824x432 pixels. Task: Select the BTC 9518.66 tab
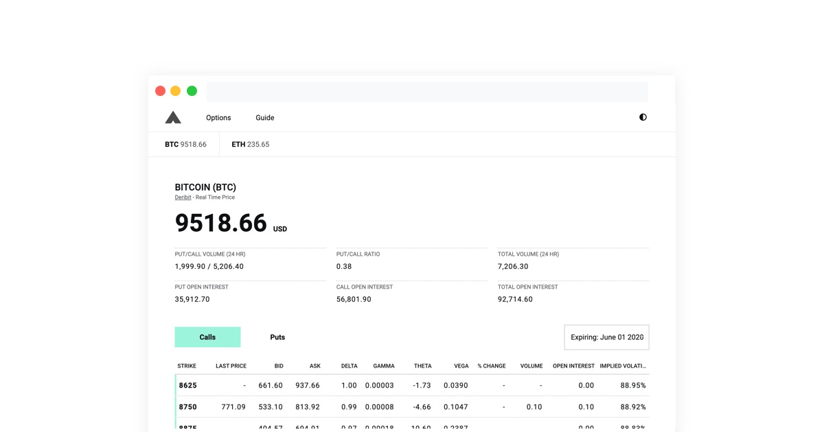(x=185, y=144)
